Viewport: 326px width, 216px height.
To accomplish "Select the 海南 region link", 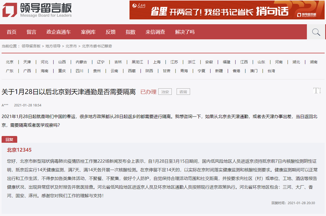I will click(x=45, y=71).
